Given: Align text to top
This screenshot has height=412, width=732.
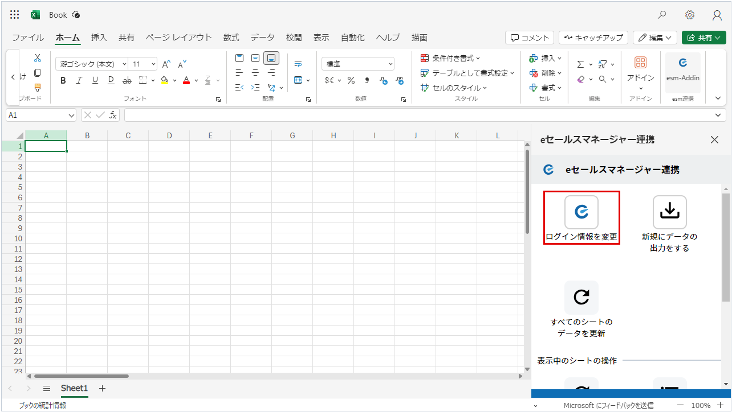Looking at the screenshot, I should pyautogui.click(x=239, y=58).
